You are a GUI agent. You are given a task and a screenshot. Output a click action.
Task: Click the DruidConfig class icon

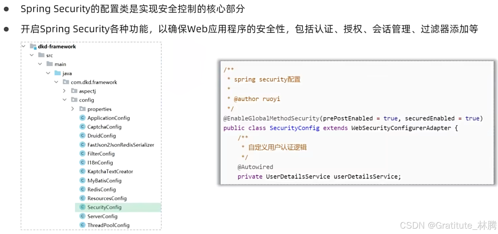click(82, 136)
